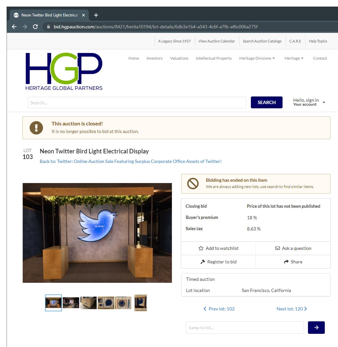
Task: Expand Heritage Divisions dropdown
Action: [x=257, y=58]
